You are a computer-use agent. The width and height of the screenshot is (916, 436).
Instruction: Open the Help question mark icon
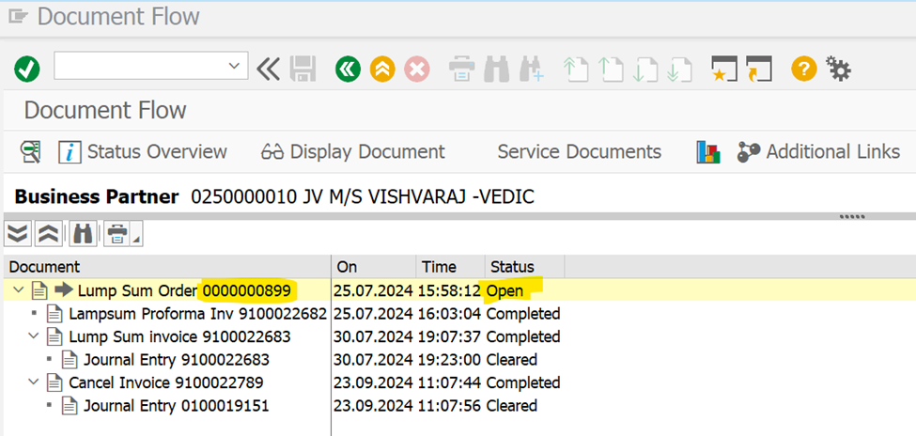click(x=803, y=69)
